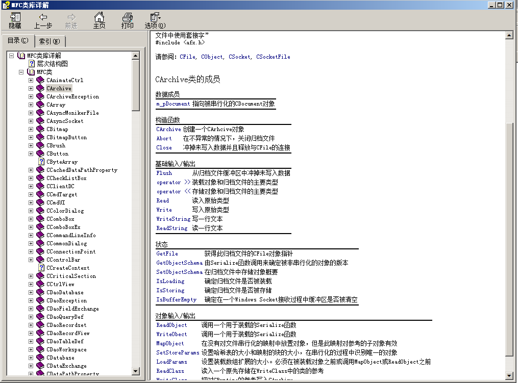The height and width of the screenshot is (383, 518).
Task: Expand the CArchive tree node
Action: point(31,88)
